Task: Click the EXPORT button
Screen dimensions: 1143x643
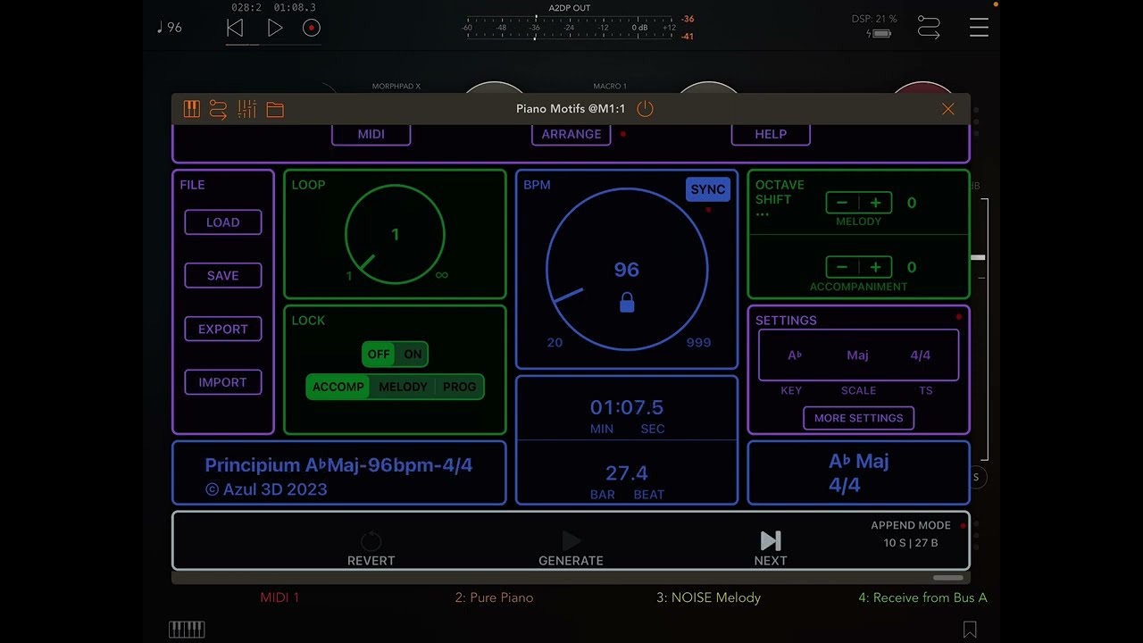Action: point(223,329)
